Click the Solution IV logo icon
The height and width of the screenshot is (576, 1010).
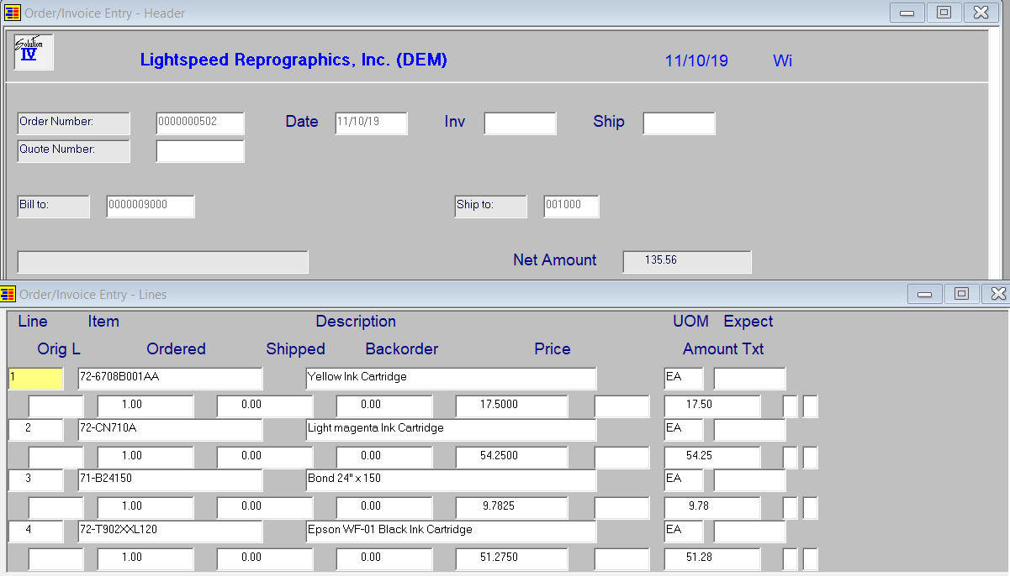pos(33,52)
